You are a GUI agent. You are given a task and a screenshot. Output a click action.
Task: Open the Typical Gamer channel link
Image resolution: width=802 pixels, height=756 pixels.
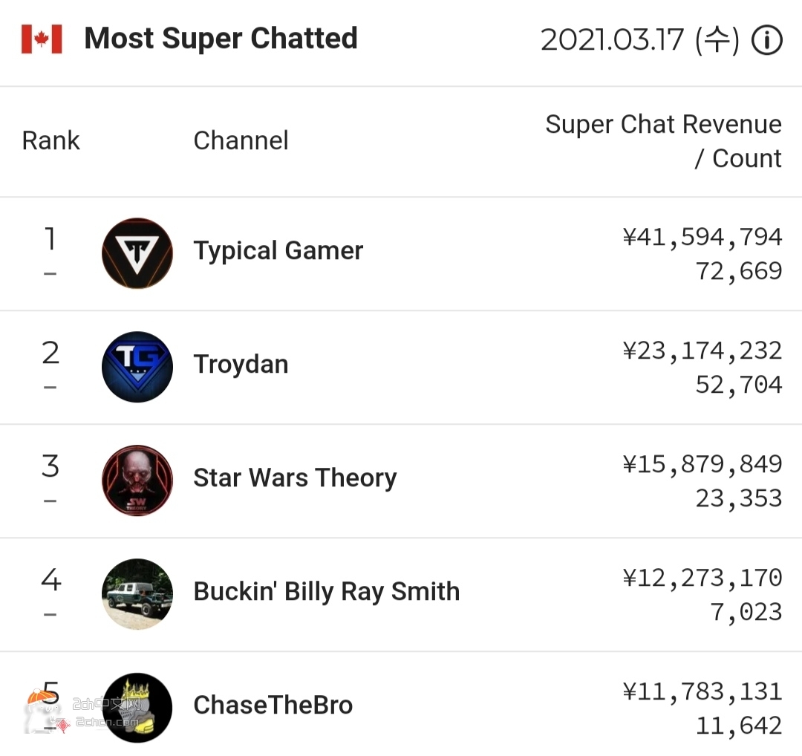tap(278, 251)
